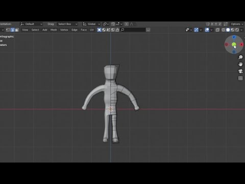Click the header search field
This screenshot has width=245, height=184.
click(133, 30)
